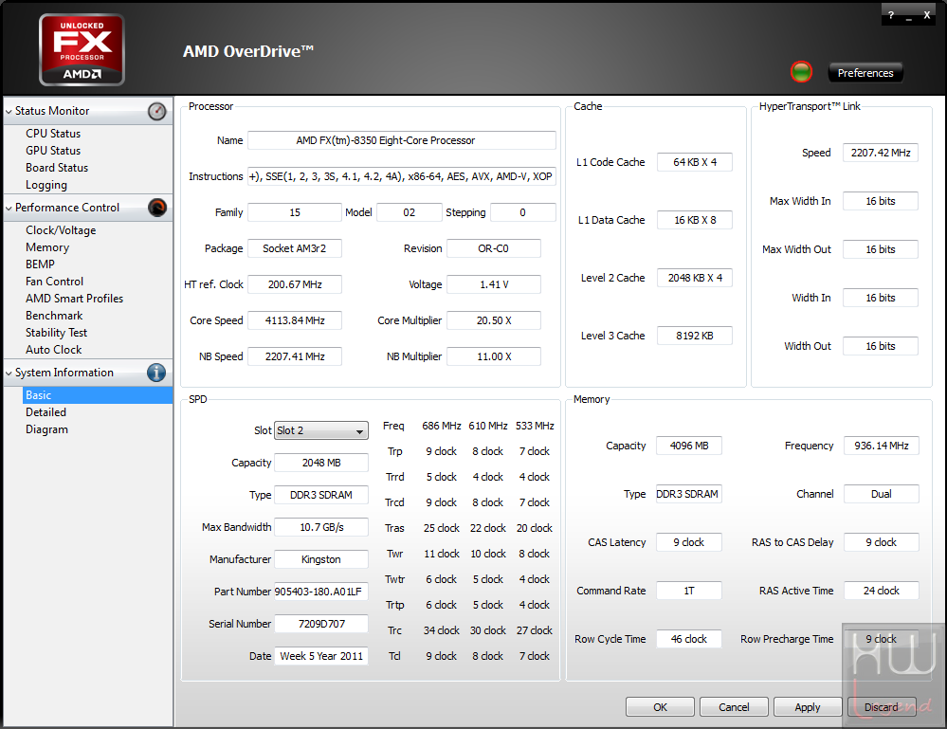Click the processor Name field
This screenshot has height=729, width=947.
click(x=402, y=140)
